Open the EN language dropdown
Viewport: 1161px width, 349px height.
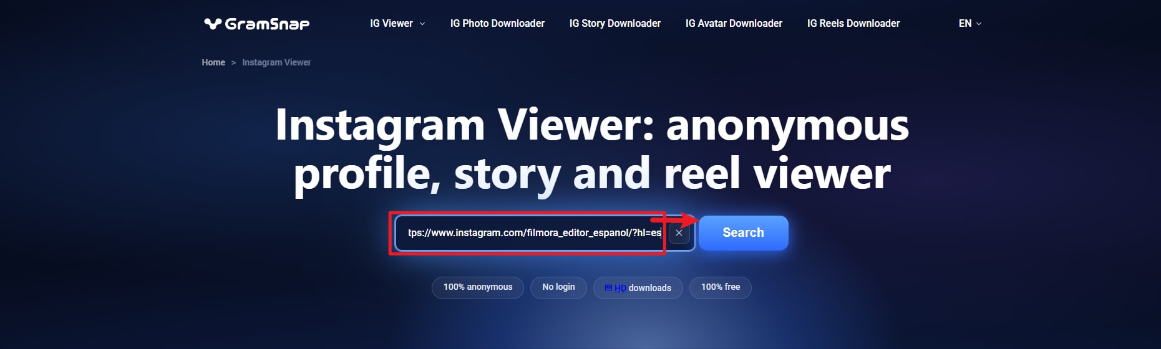970,23
